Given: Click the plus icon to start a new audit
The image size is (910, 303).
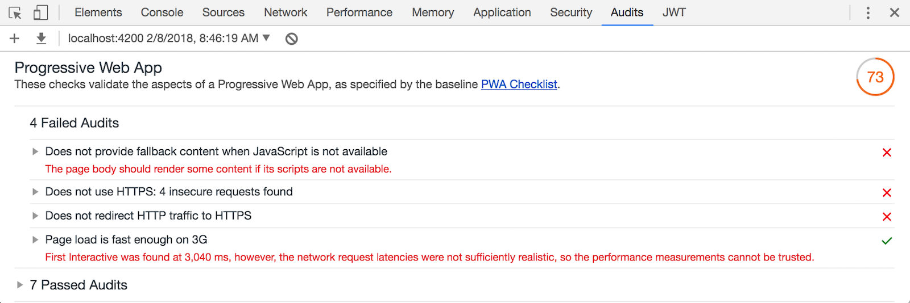Looking at the screenshot, I should pos(15,38).
